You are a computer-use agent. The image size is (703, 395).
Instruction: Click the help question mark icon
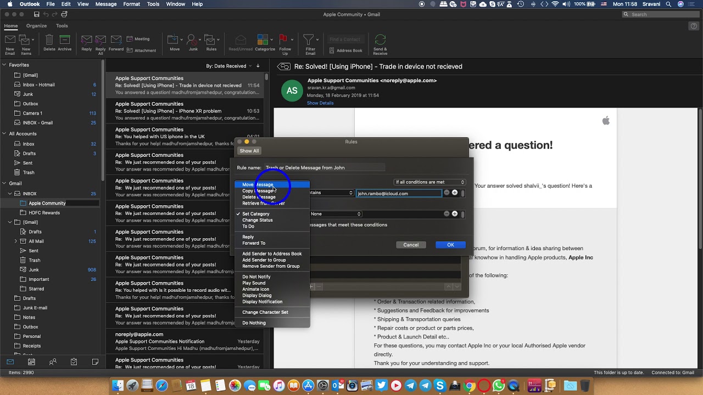(x=694, y=26)
